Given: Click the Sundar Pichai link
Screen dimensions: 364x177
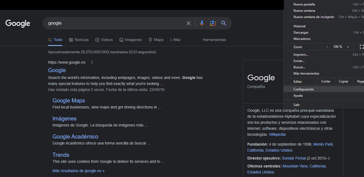Looking at the screenshot, I should (294, 158).
